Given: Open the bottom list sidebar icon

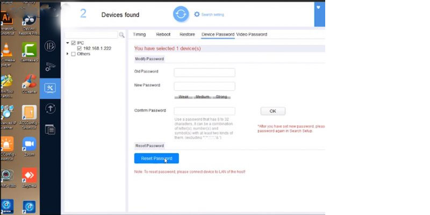Looking at the screenshot, I should 50,130.
